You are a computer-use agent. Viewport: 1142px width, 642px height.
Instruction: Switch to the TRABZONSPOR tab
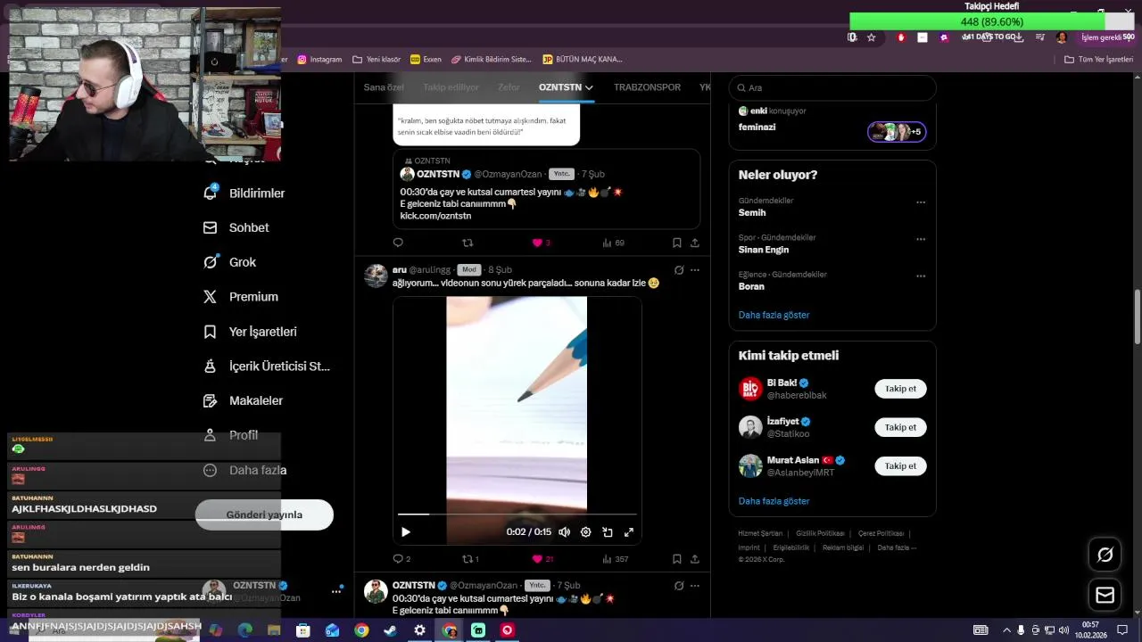(647, 87)
